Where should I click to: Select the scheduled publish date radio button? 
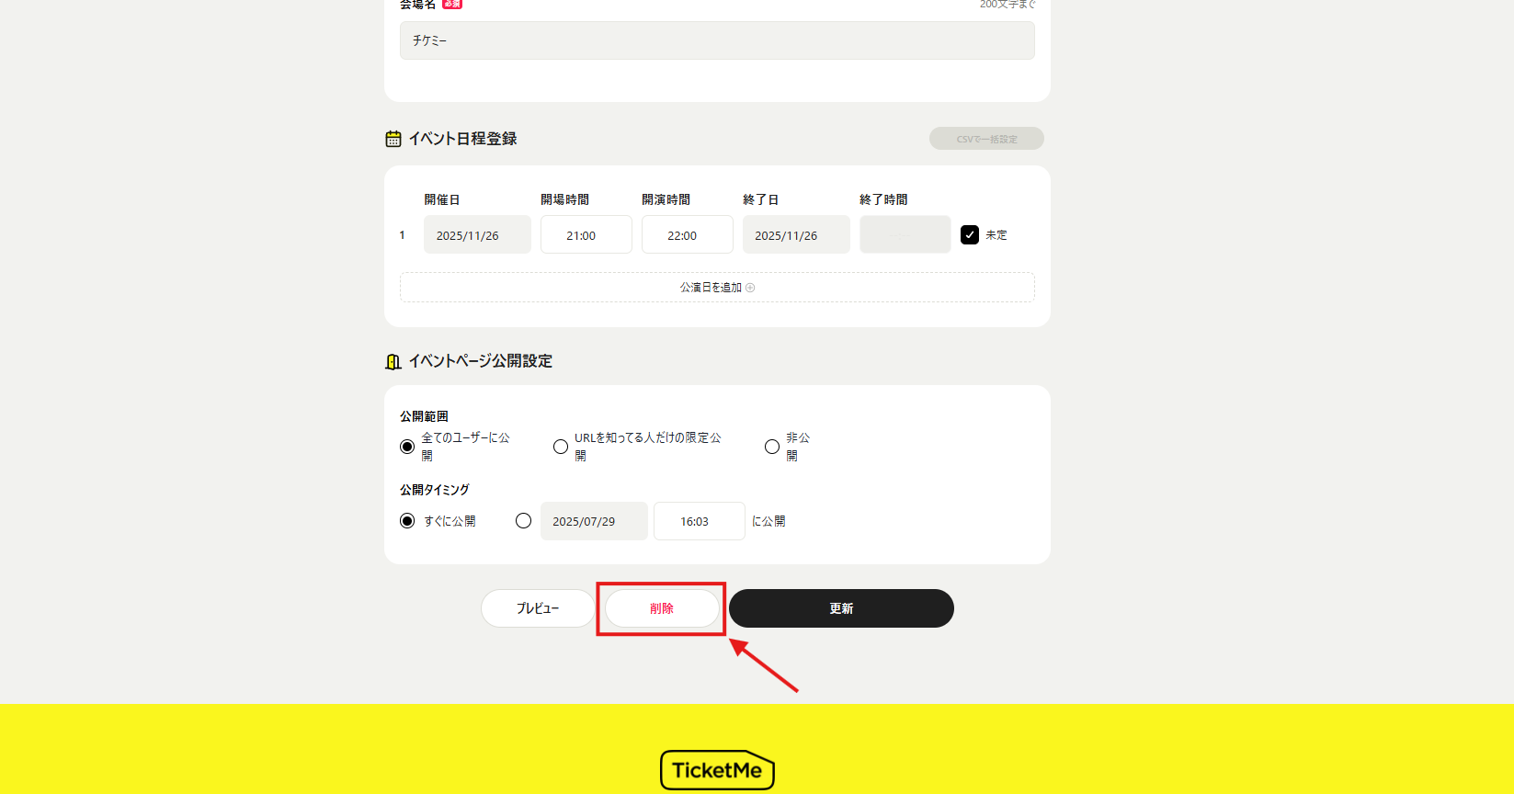click(x=524, y=521)
